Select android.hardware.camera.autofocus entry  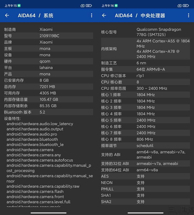point(40,160)
